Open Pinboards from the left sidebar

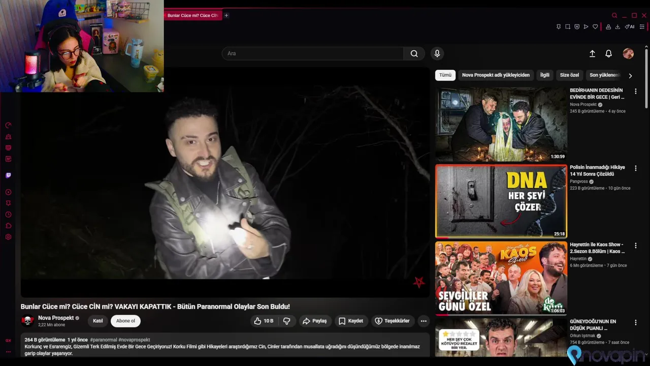[x=8, y=203]
